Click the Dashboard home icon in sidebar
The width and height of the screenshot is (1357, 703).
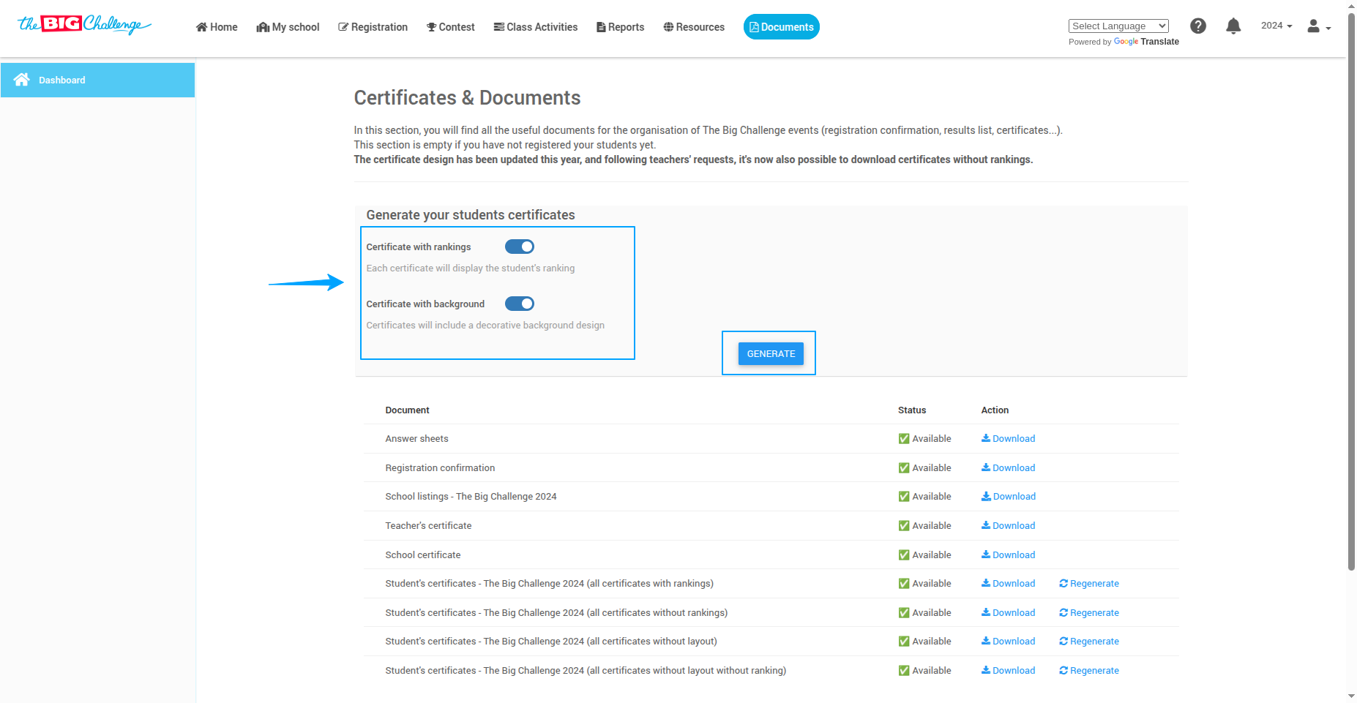click(22, 80)
